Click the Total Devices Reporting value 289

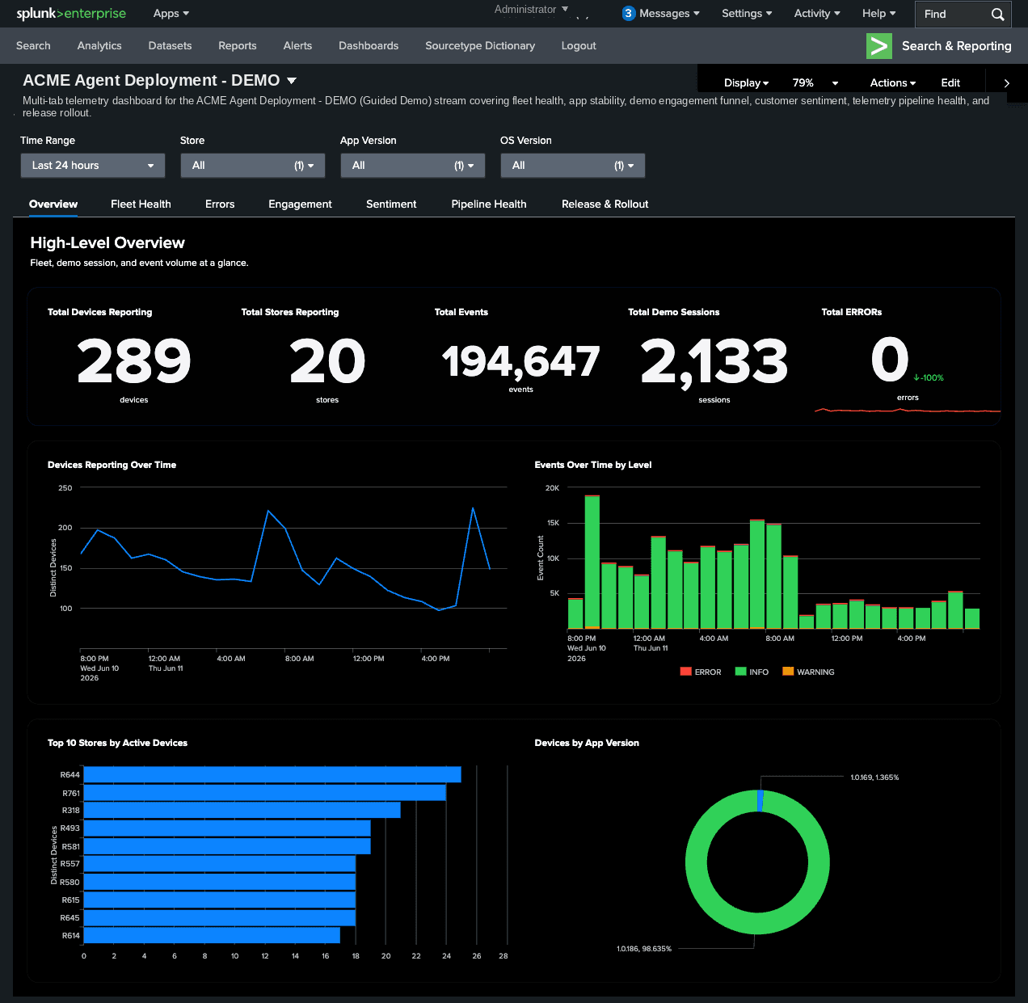point(134,361)
